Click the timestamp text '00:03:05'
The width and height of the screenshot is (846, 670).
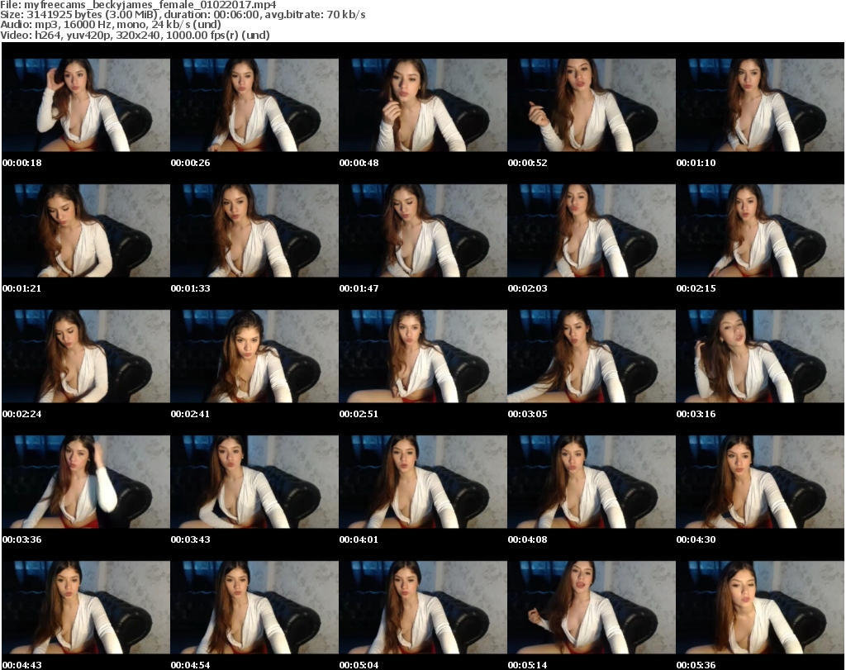(528, 414)
